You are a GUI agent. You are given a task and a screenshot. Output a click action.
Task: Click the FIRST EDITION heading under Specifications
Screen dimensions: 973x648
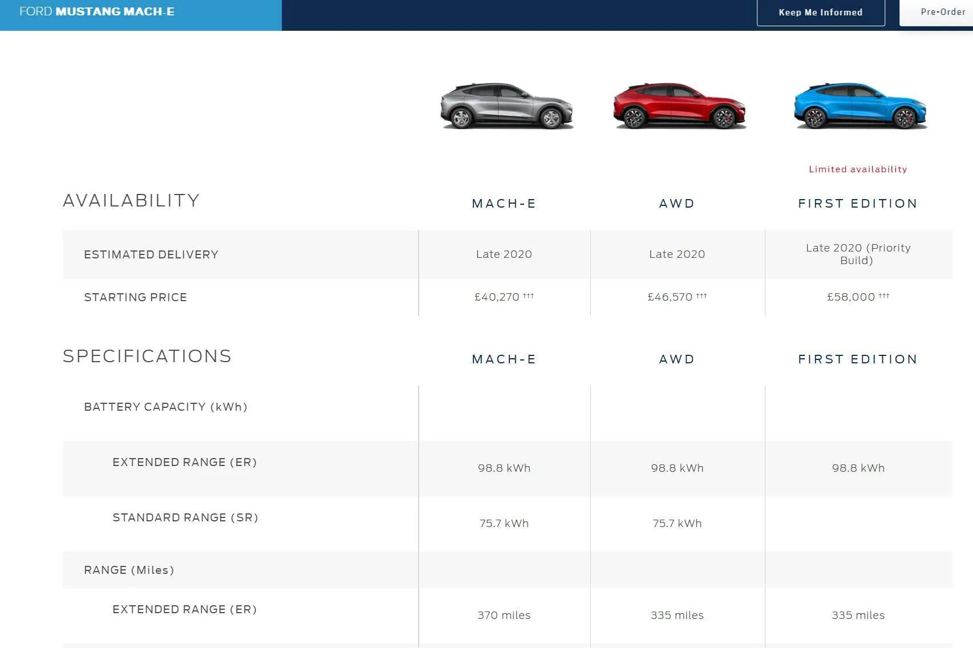point(858,359)
